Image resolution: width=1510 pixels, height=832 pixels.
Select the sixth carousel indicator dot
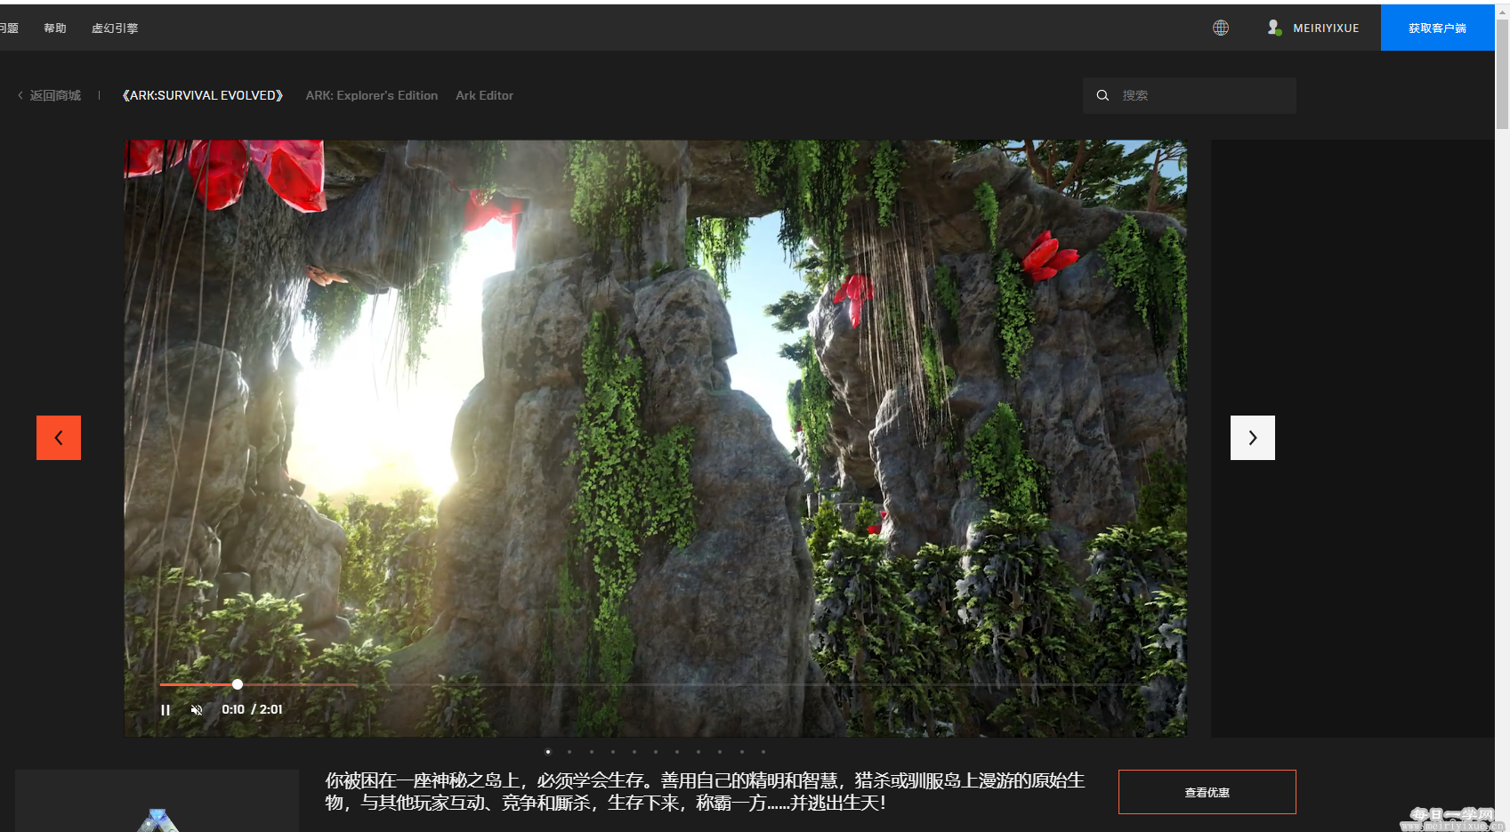[656, 752]
